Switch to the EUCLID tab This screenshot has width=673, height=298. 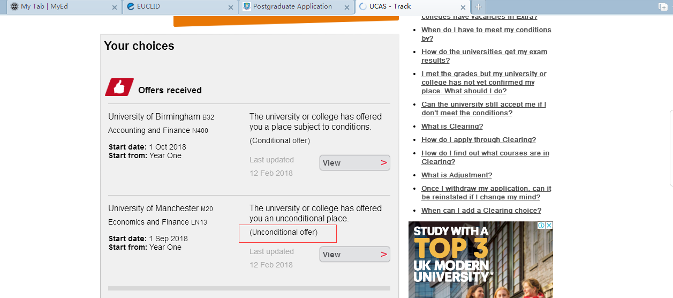tap(171, 7)
